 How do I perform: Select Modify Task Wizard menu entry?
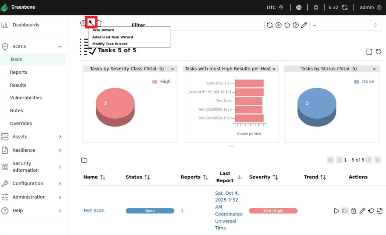[x=110, y=44]
